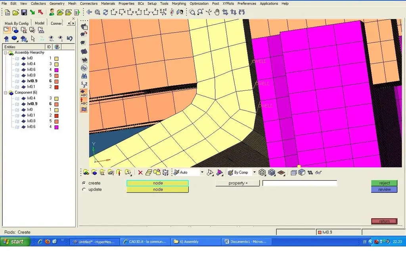Click the Open model folder icon
Viewport: 406px width, 254px height.
point(15,12)
